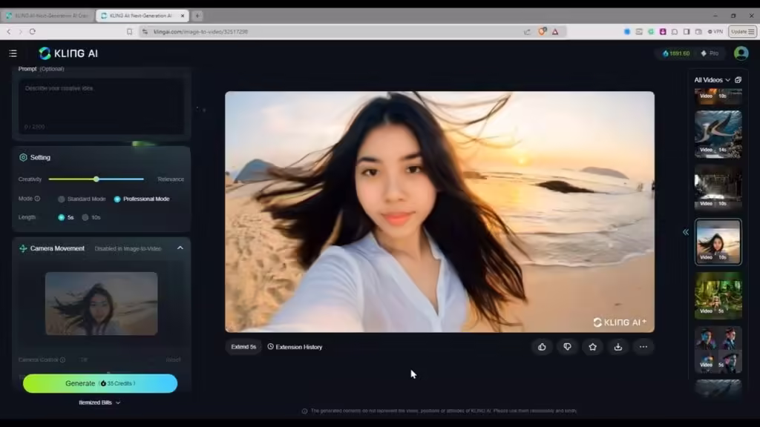The width and height of the screenshot is (760, 427).
Task: Click the Camera Movement preview image
Action: [101, 303]
